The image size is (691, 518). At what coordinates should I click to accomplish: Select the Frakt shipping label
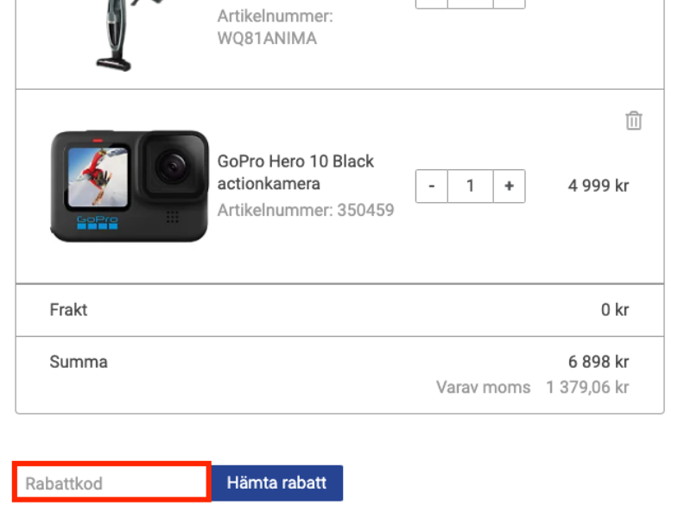coord(68,310)
